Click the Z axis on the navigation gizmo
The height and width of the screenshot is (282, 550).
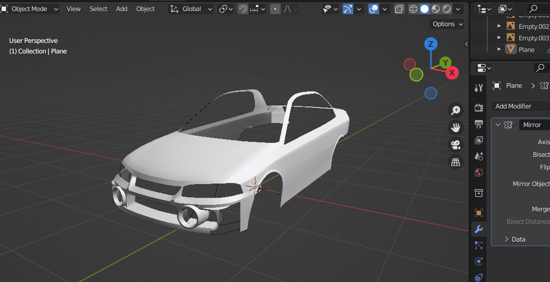point(431,44)
